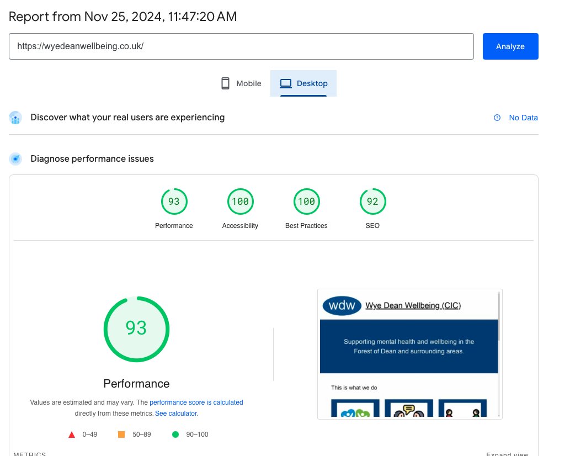Click the green circle 90–100 legend icon
The image size is (570, 456).
pos(175,434)
